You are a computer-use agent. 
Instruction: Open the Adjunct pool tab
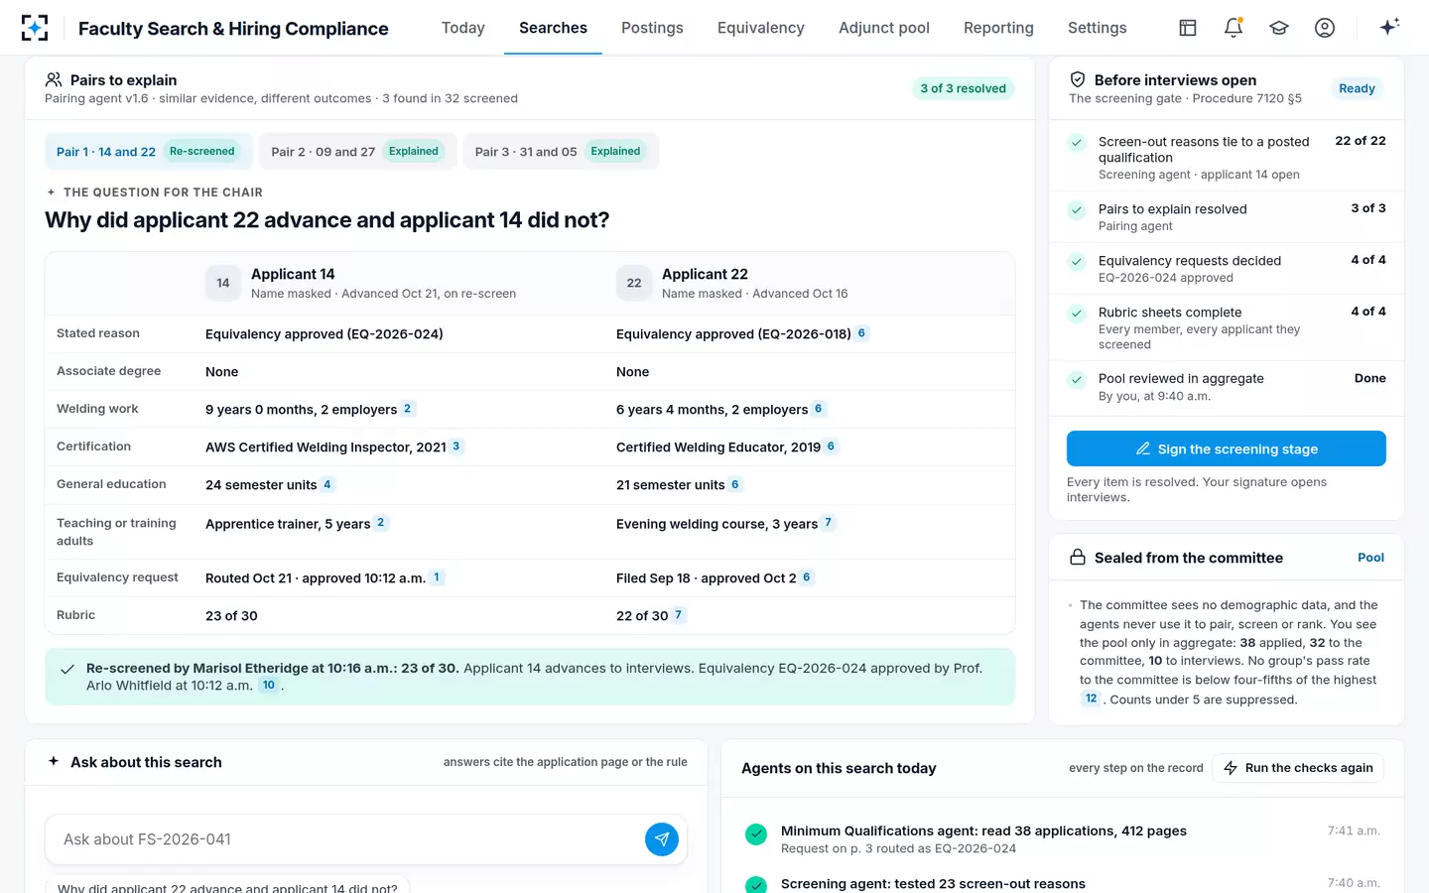click(884, 28)
